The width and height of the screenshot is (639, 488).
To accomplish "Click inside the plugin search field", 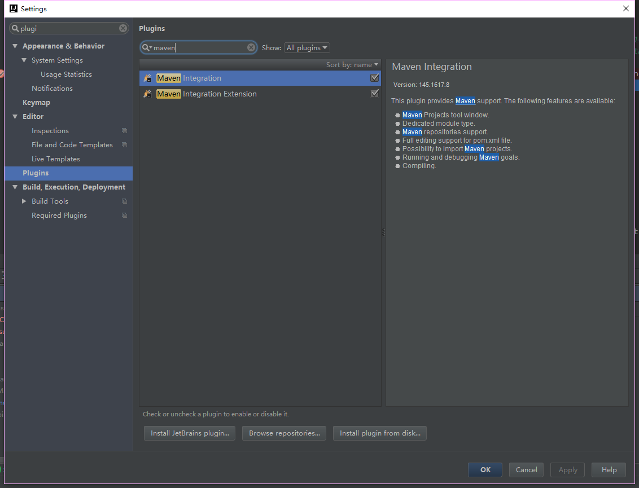I will (199, 47).
